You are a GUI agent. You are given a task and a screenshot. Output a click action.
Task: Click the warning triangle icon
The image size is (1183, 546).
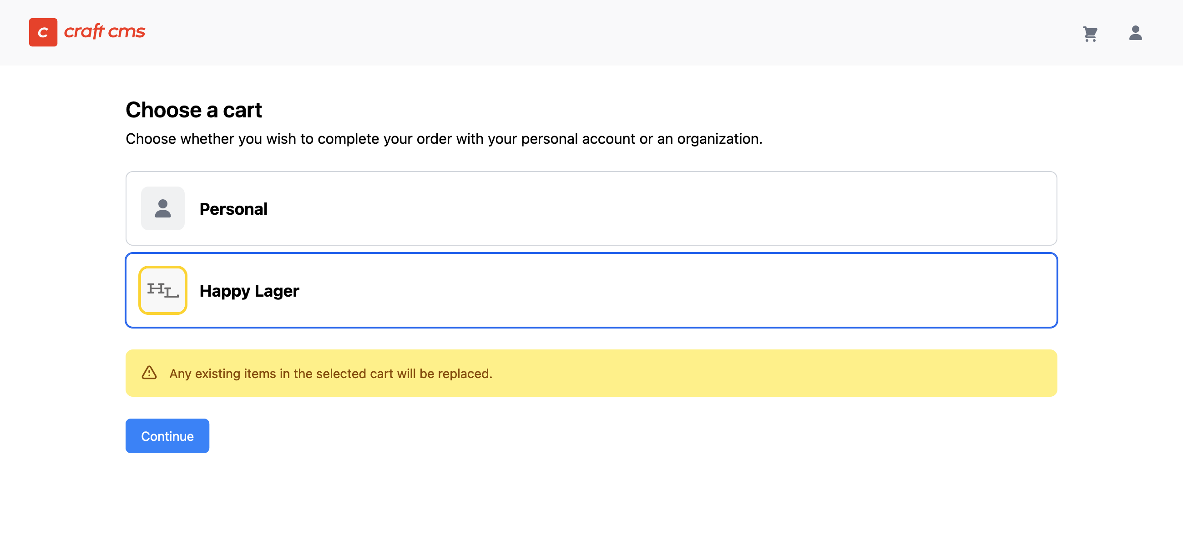pyautogui.click(x=149, y=373)
